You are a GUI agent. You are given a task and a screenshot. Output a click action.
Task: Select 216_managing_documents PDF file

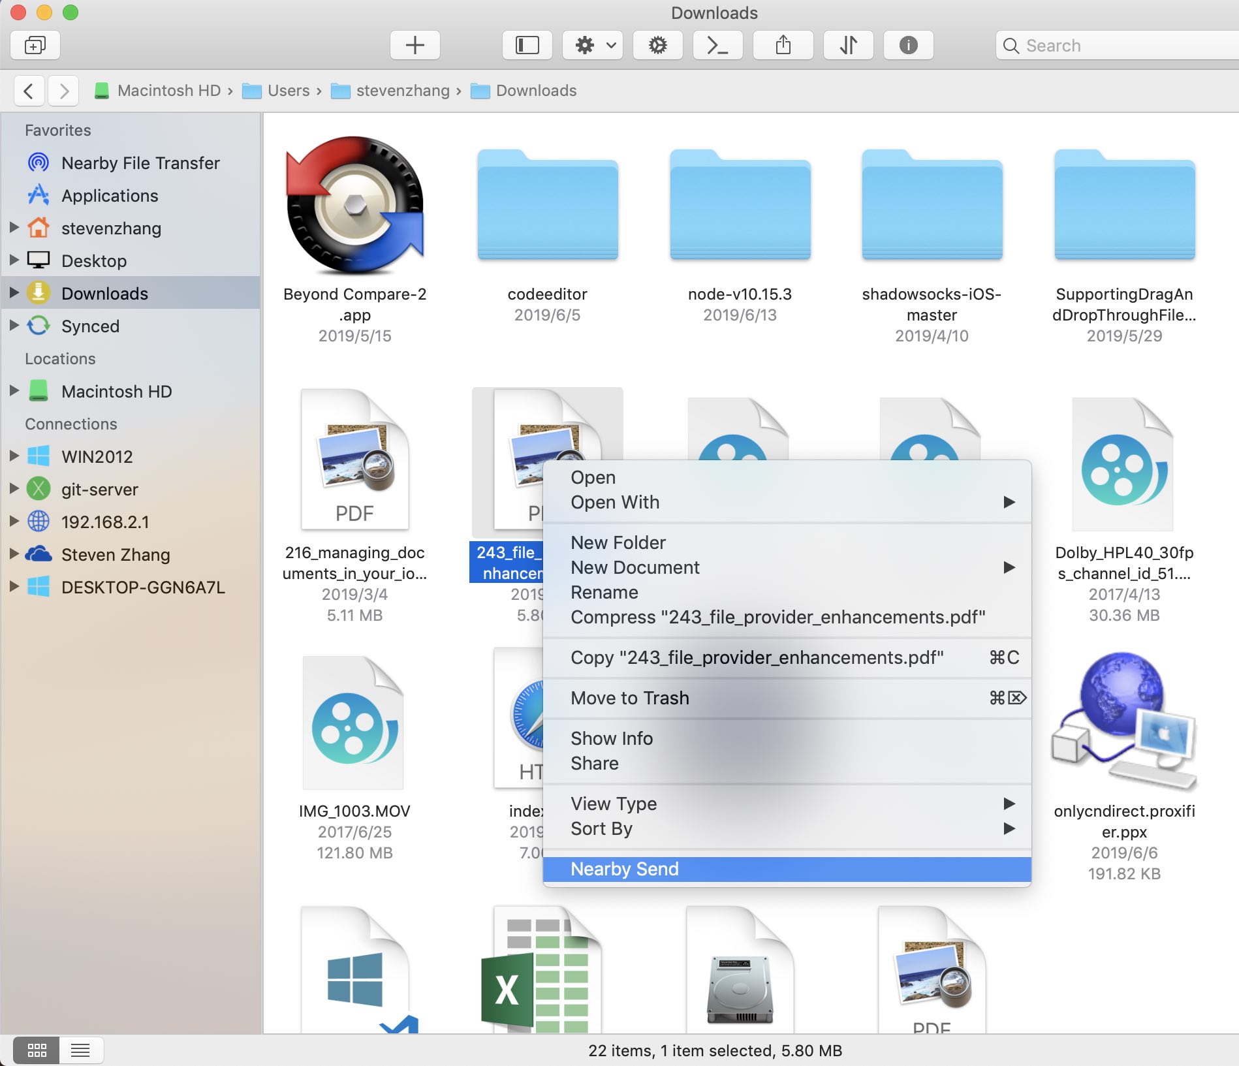(x=355, y=459)
